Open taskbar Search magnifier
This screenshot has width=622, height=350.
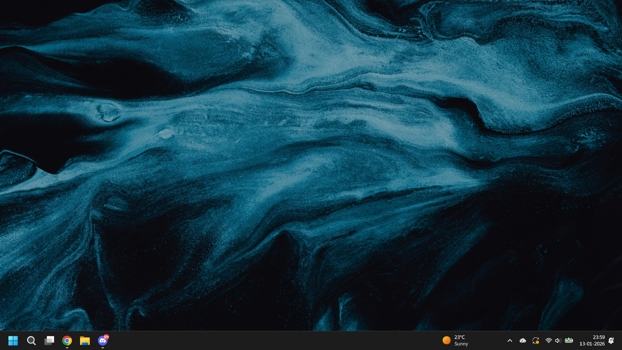tap(31, 341)
